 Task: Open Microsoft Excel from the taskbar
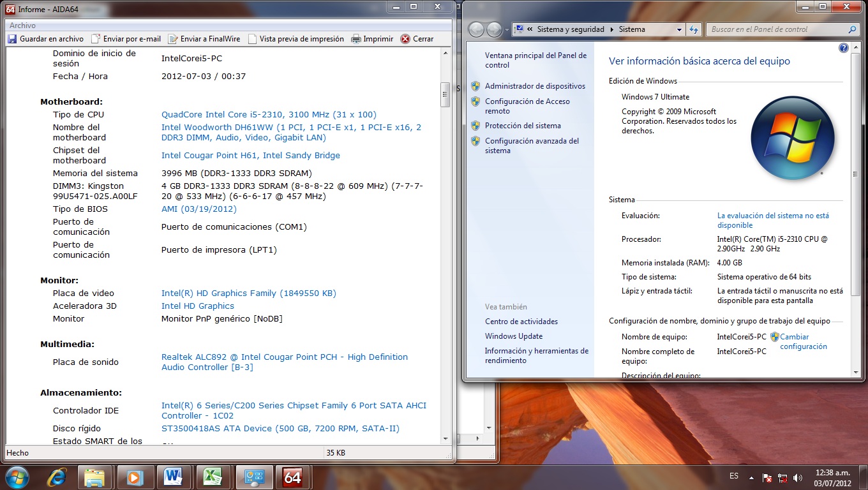tap(213, 477)
